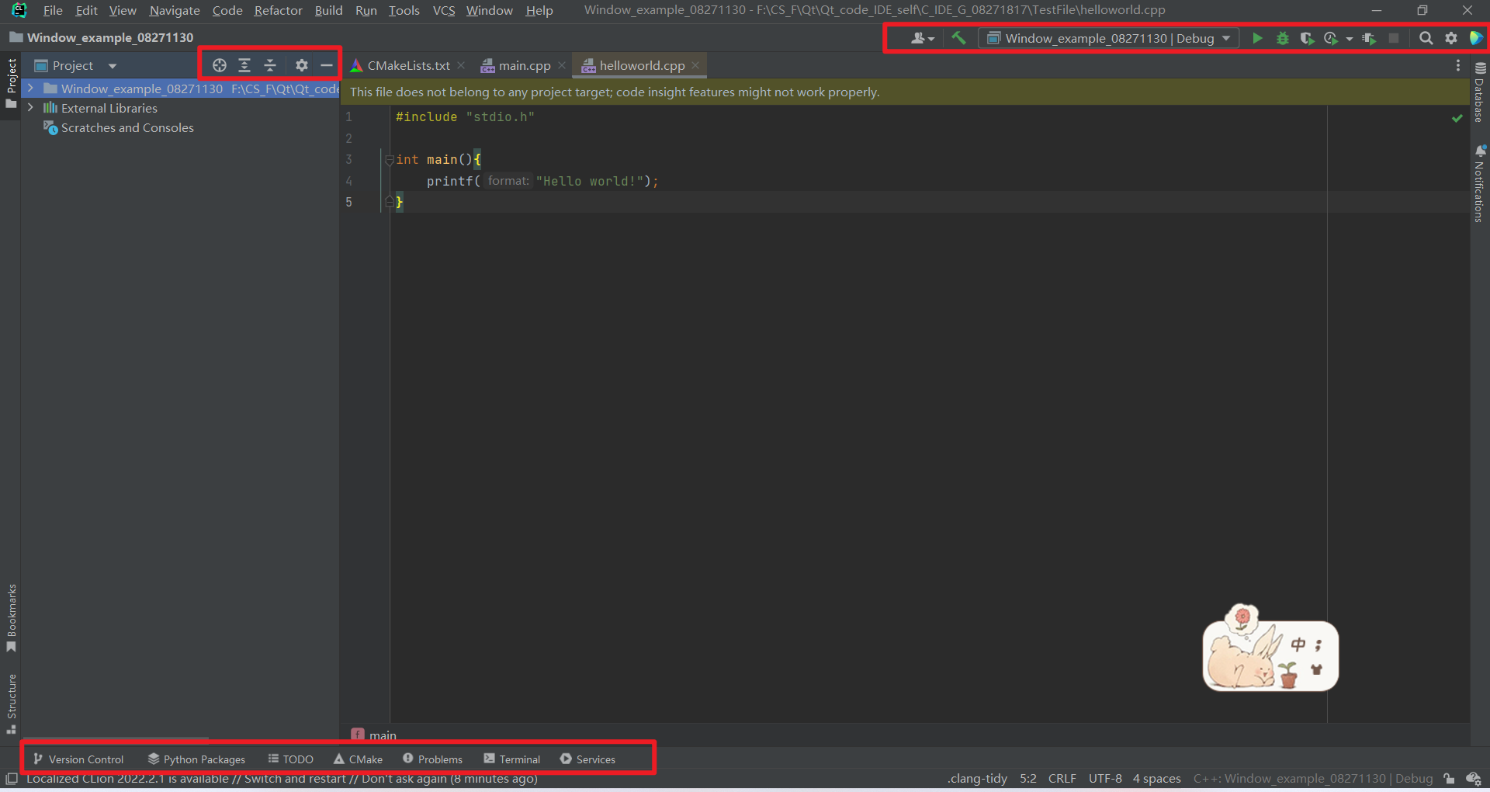Click the Stop square icon
1490x792 pixels.
click(1394, 38)
